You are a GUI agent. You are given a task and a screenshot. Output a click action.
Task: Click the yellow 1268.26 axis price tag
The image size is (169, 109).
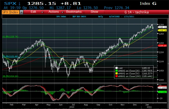click(162, 30)
